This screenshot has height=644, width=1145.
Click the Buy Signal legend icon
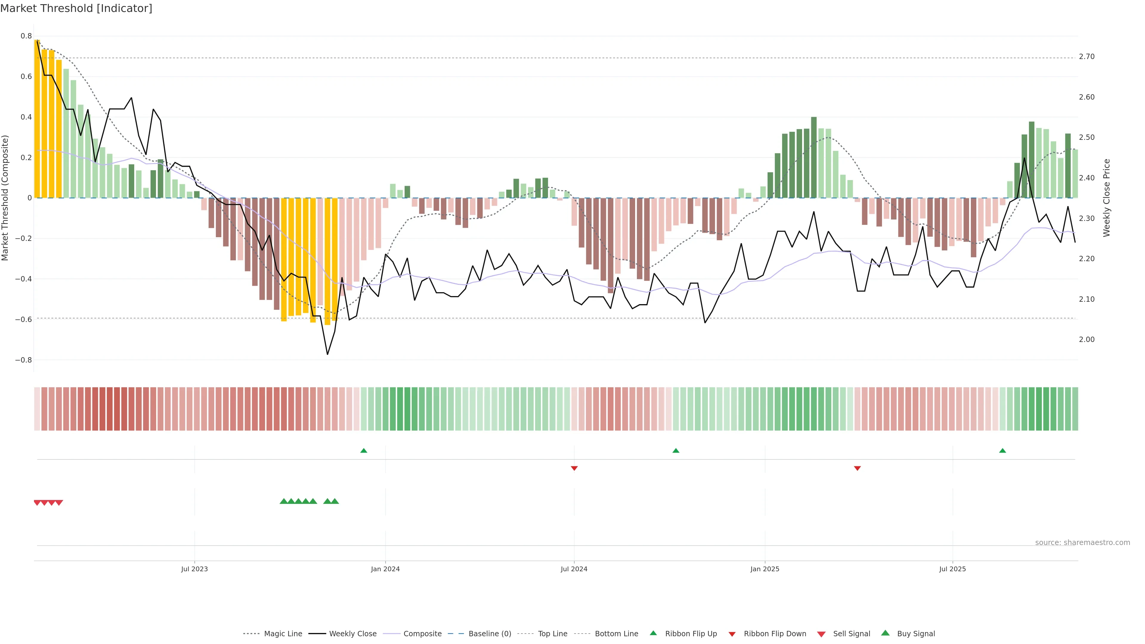point(885,633)
